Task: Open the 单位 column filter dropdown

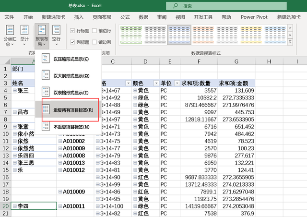Action: (177, 84)
